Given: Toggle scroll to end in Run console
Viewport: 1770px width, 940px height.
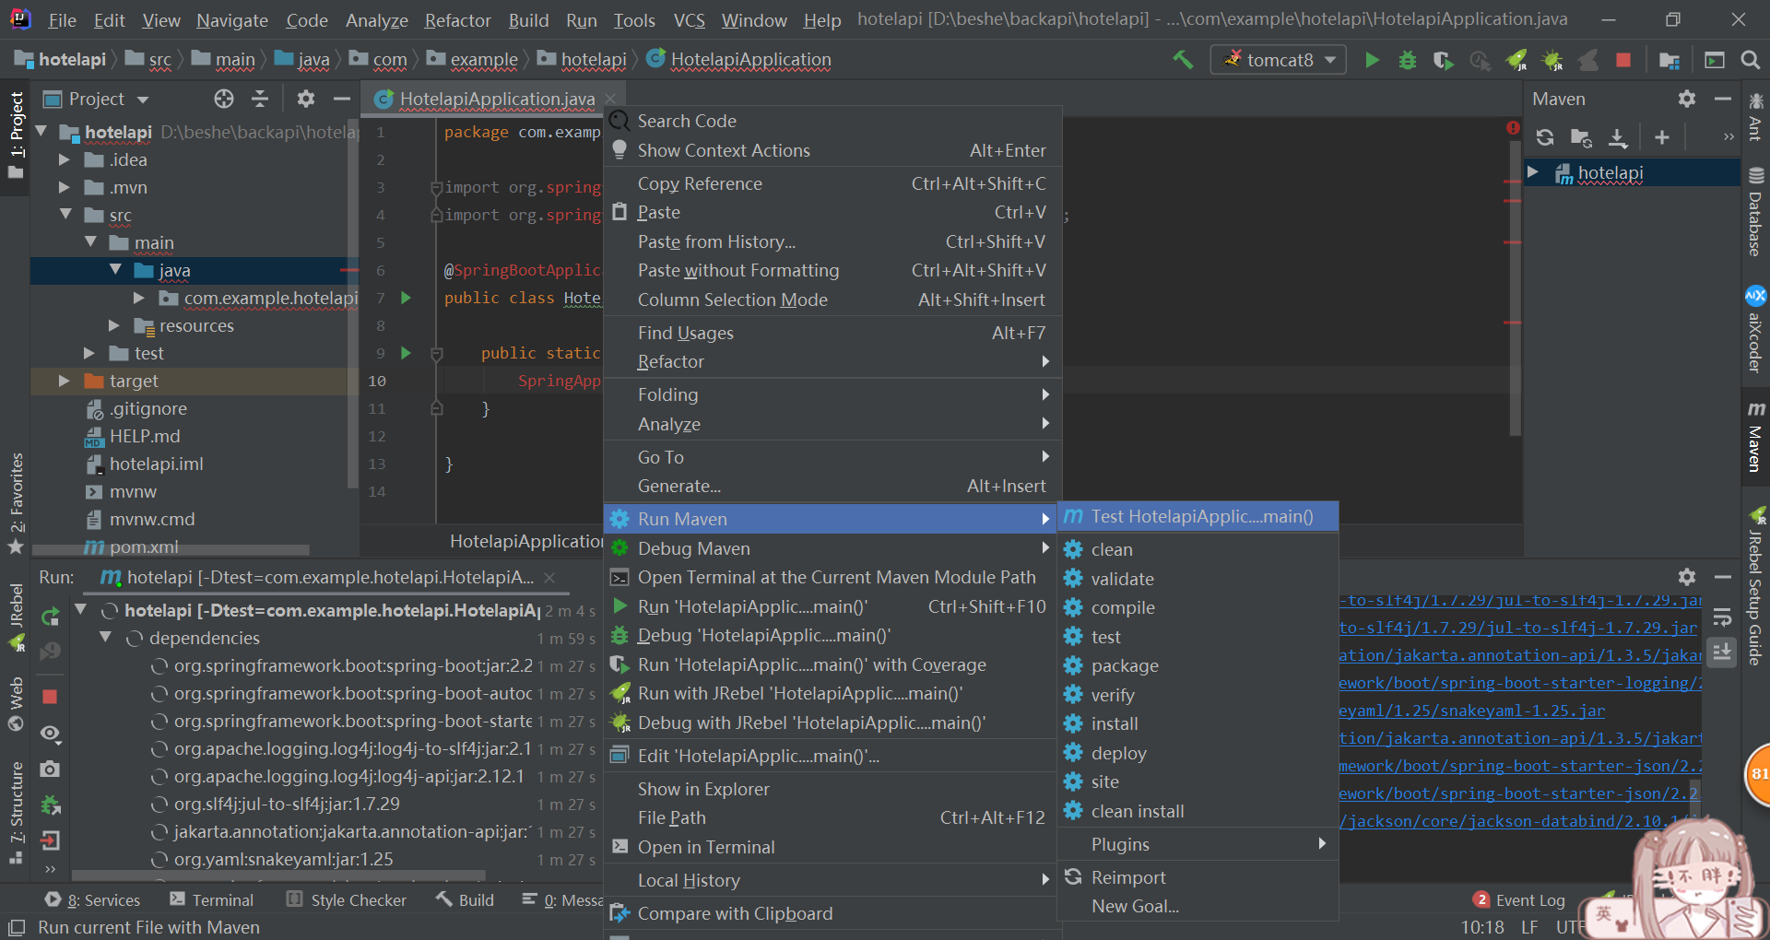Looking at the screenshot, I should (1722, 652).
